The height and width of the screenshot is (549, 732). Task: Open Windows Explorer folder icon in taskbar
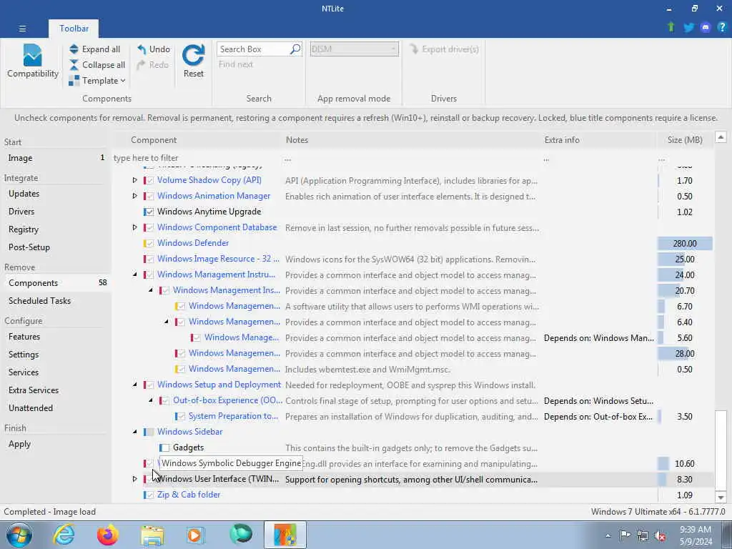tap(152, 535)
